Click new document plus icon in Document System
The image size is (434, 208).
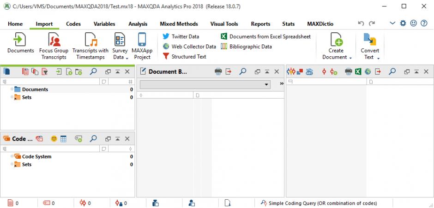[69, 71]
